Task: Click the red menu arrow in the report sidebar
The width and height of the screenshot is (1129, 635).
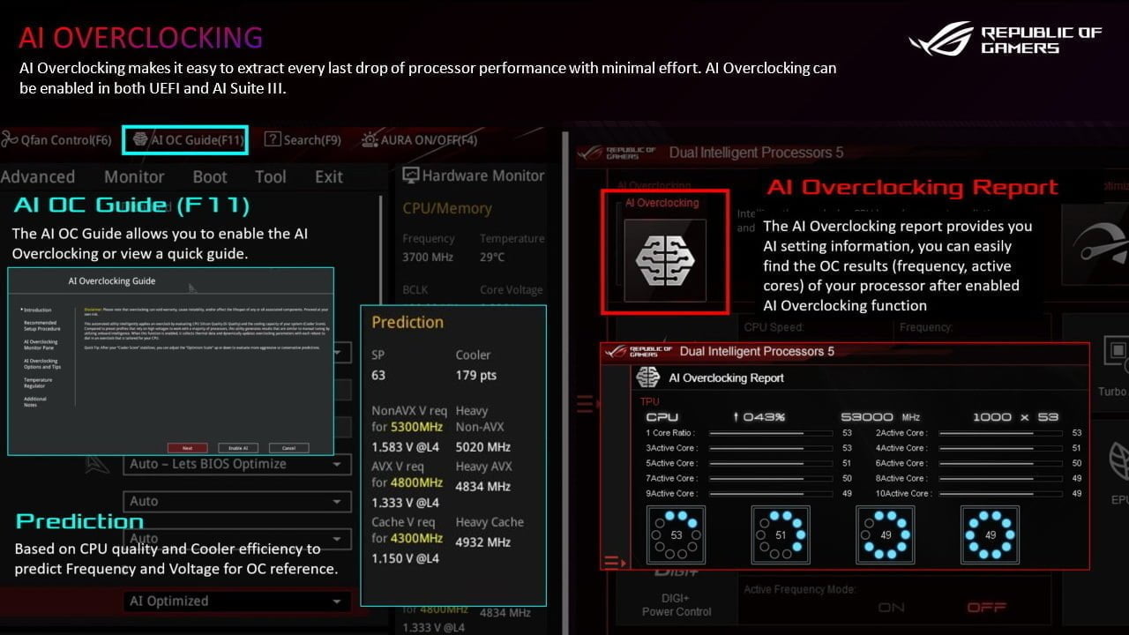Action: click(615, 562)
